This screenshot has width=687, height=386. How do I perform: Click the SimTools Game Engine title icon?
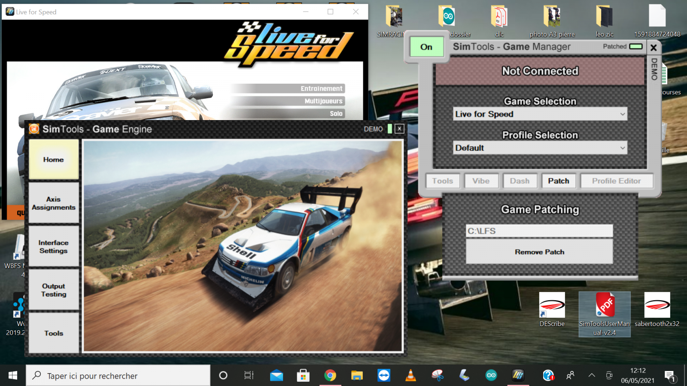(34, 129)
